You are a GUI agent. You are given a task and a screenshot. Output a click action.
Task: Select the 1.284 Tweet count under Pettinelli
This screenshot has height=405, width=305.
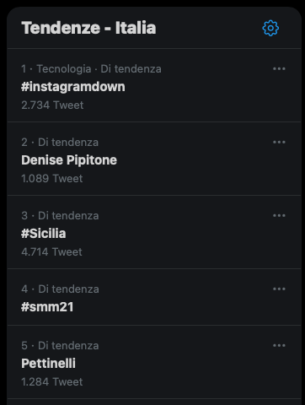click(x=52, y=382)
